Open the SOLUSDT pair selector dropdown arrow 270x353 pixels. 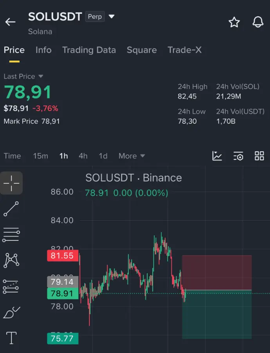(112, 16)
